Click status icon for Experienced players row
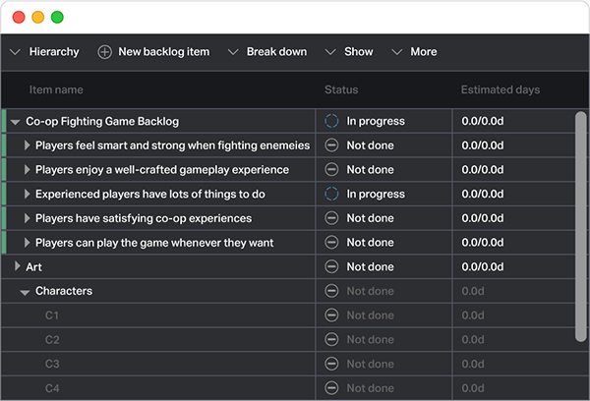Image resolution: width=590 pixels, height=401 pixels. 331,195
